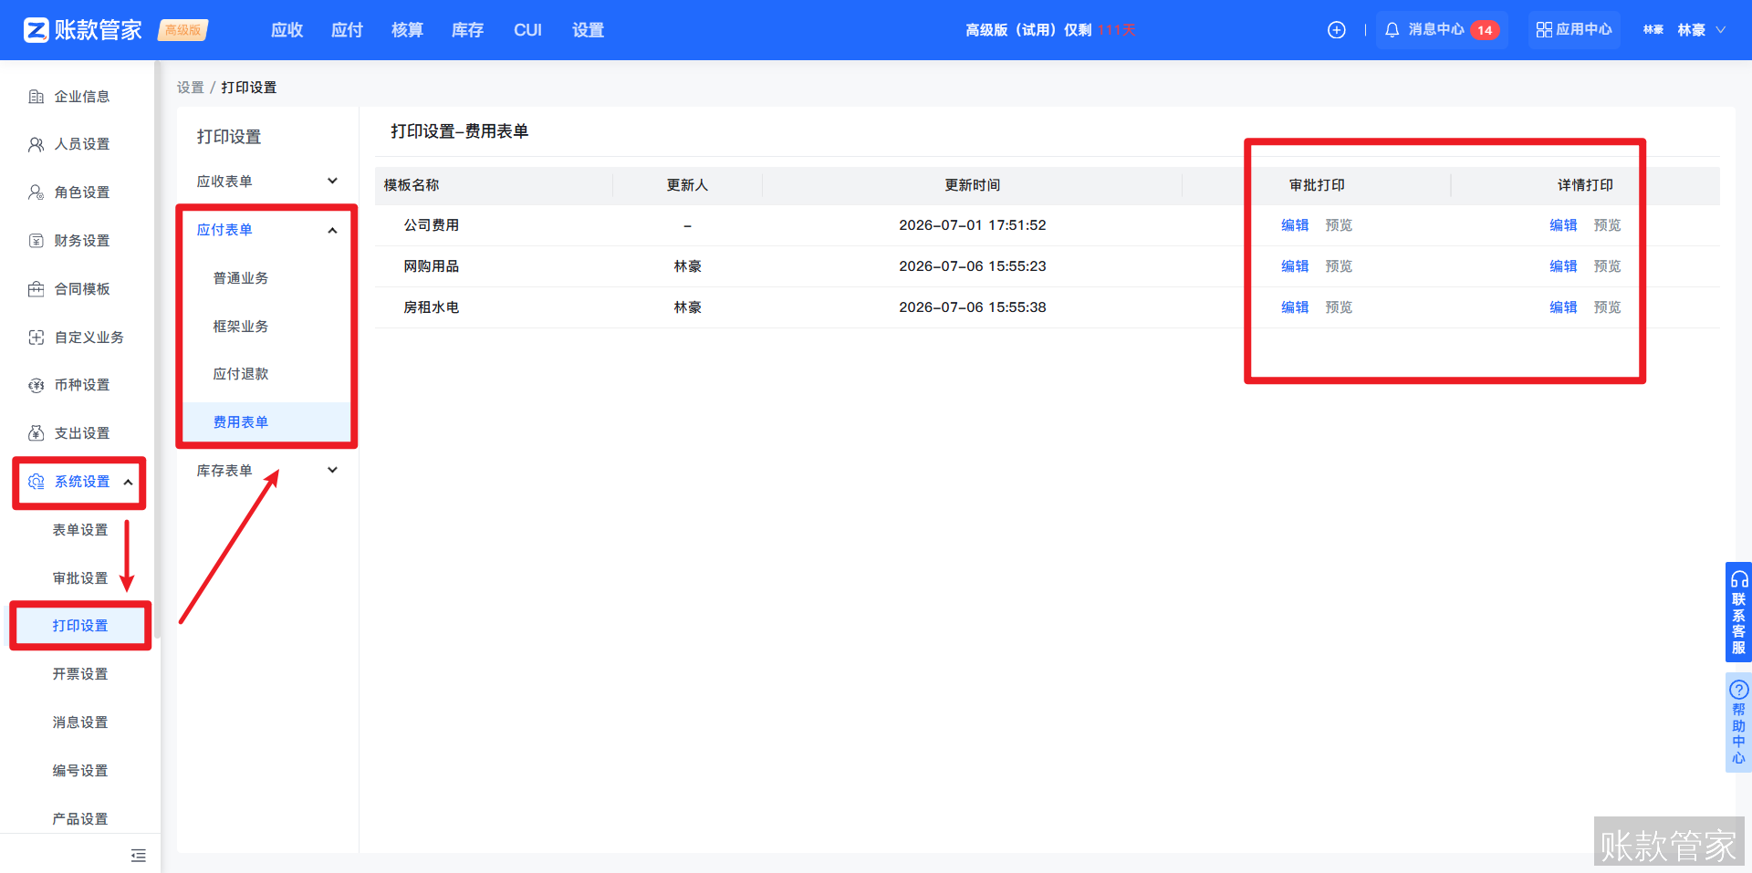The image size is (1752, 873).
Task: Click the 人员设置 person icon
Action: pos(36,144)
